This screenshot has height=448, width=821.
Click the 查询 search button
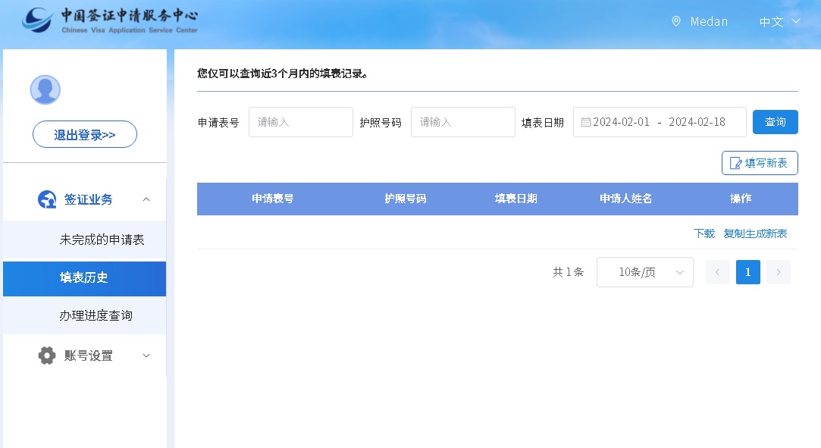click(775, 122)
